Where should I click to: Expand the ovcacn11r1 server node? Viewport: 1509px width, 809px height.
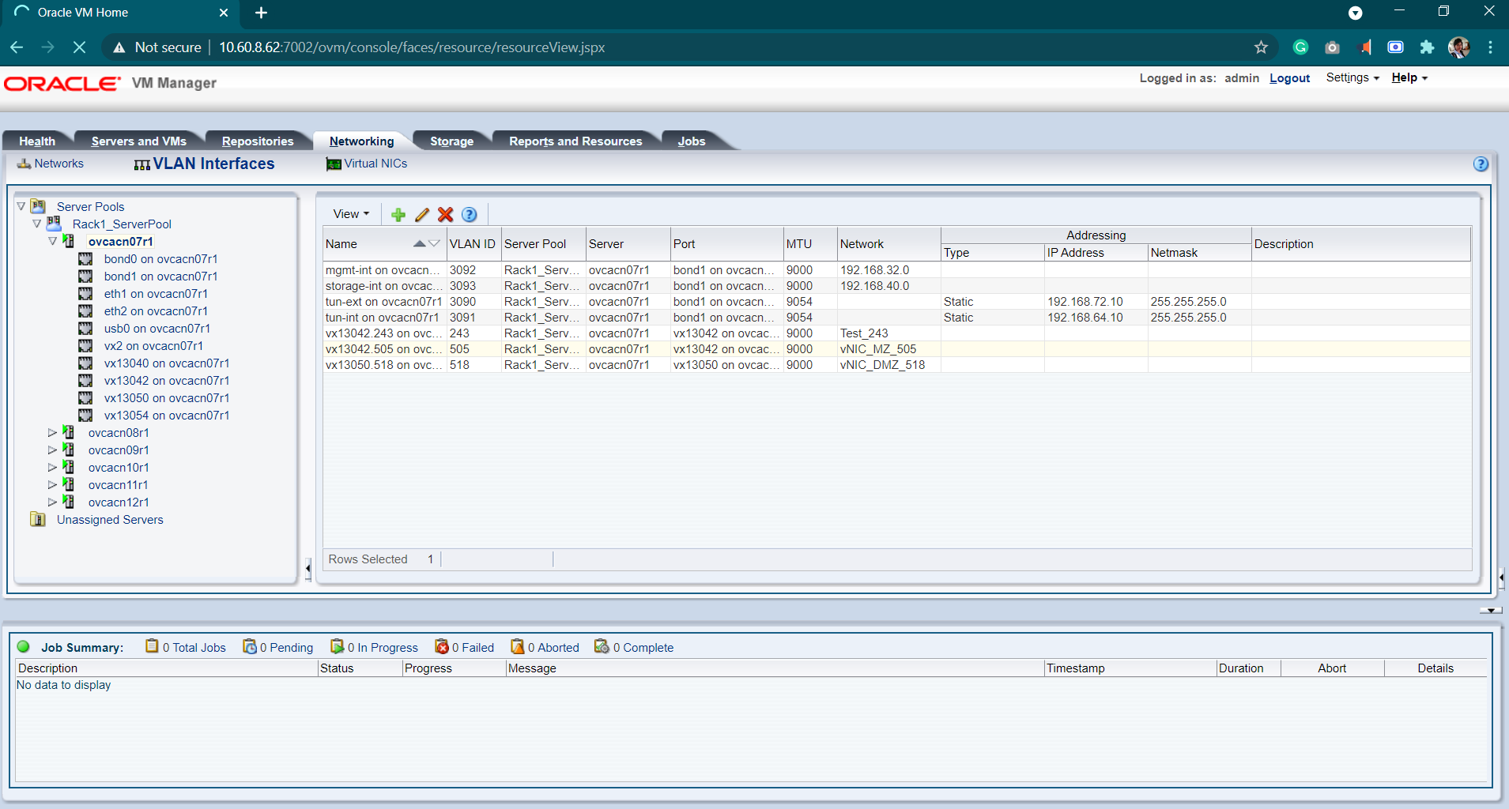click(52, 484)
